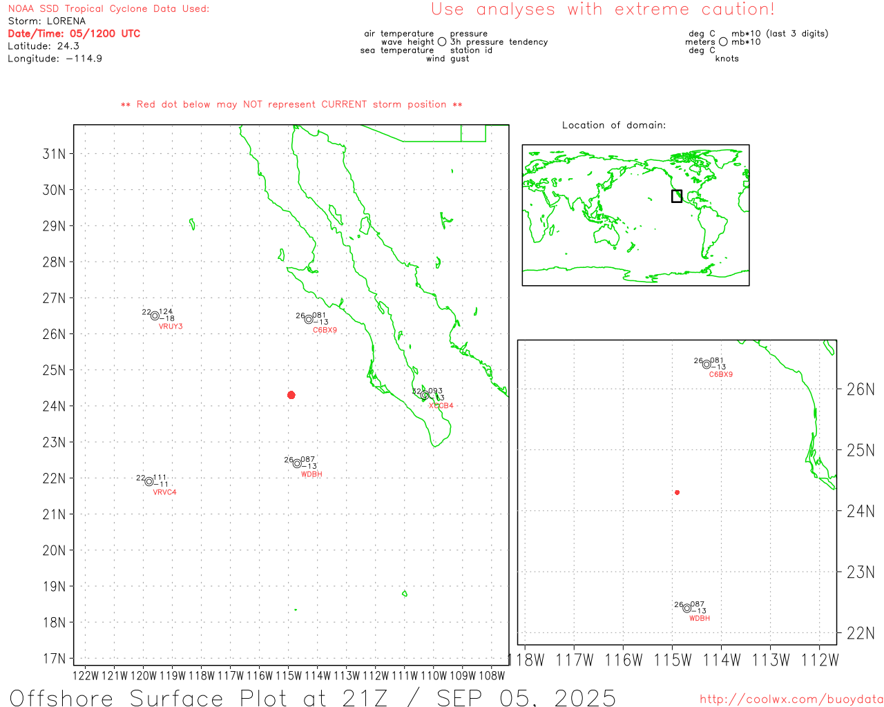Click the 124 pressure value near VRUY3

pos(166,312)
